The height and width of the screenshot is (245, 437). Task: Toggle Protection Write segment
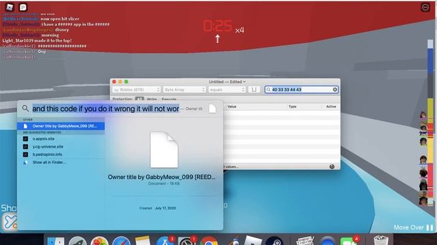pyautogui.click(x=152, y=99)
